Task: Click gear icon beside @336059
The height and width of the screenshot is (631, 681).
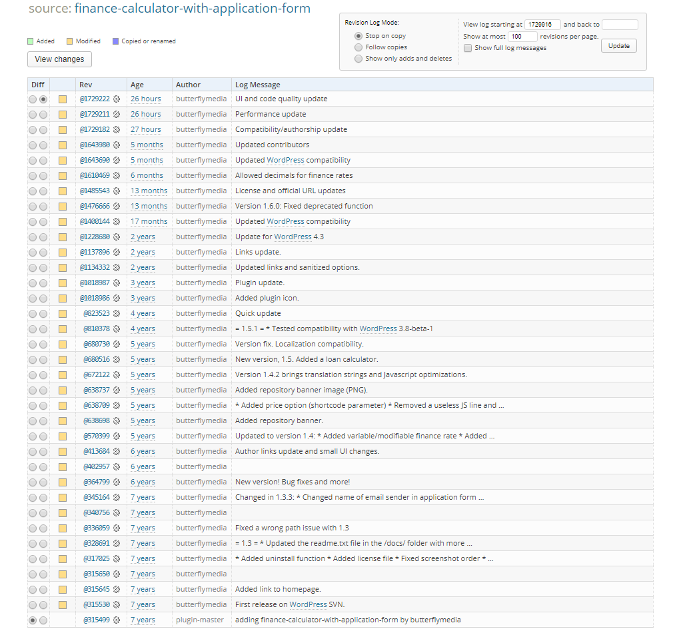Action: pos(117,528)
